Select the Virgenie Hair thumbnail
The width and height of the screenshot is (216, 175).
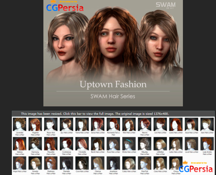(x=35, y=124)
